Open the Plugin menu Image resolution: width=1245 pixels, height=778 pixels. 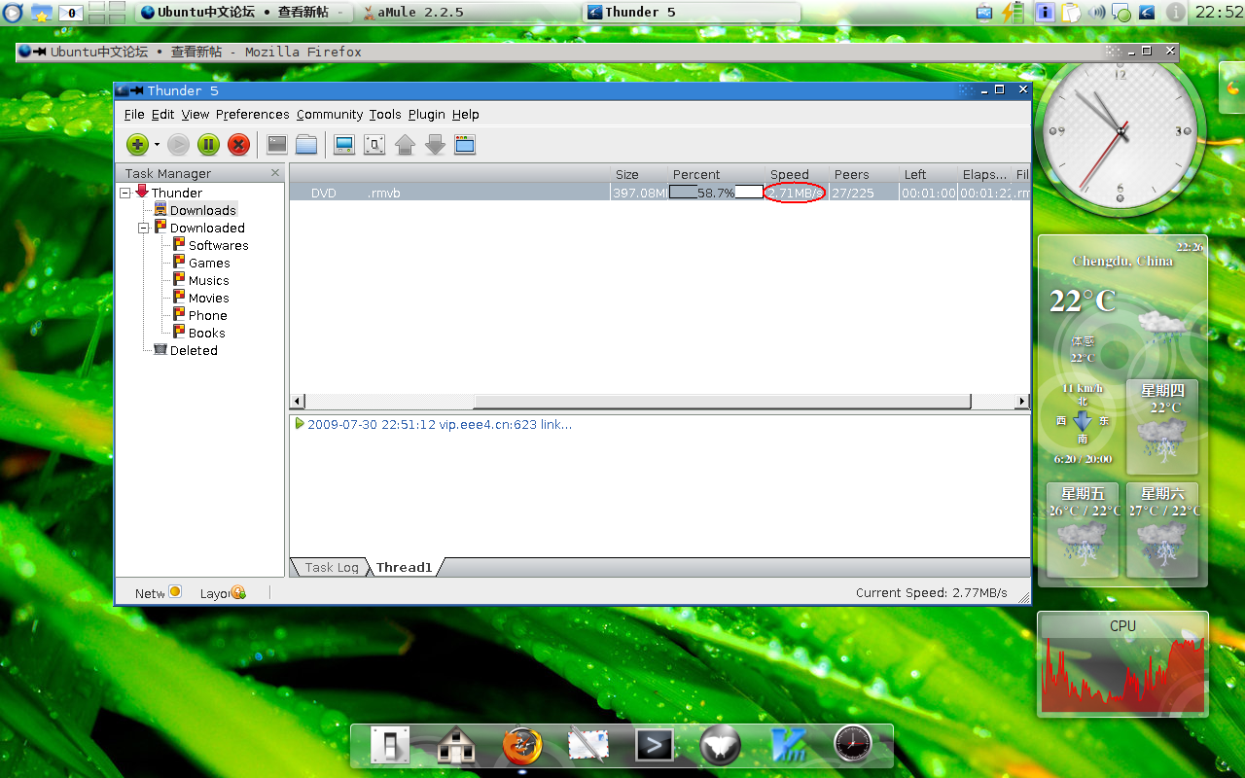[426, 114]
